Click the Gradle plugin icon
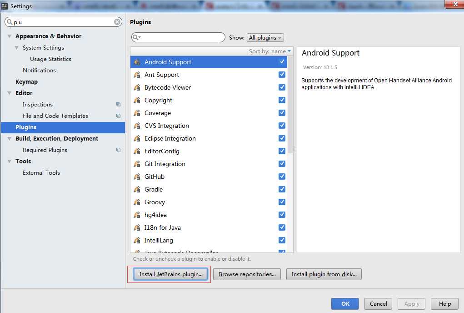Screen dimensions: 464x313 point(137,189)
